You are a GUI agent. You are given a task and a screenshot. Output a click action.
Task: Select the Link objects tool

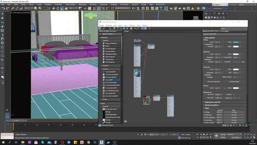[x=12, y=8]
